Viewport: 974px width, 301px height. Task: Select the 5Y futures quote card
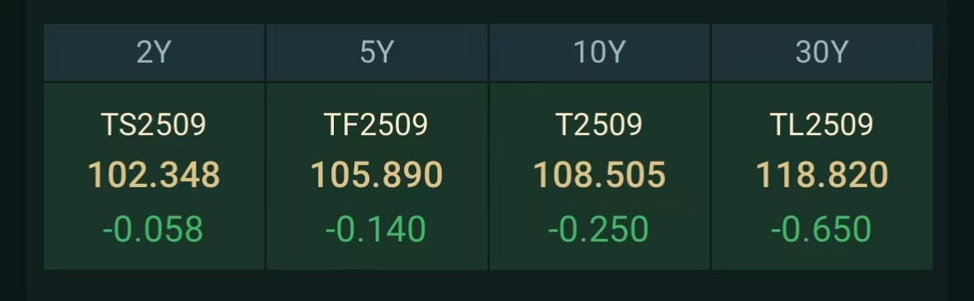(x=377, y=176)
